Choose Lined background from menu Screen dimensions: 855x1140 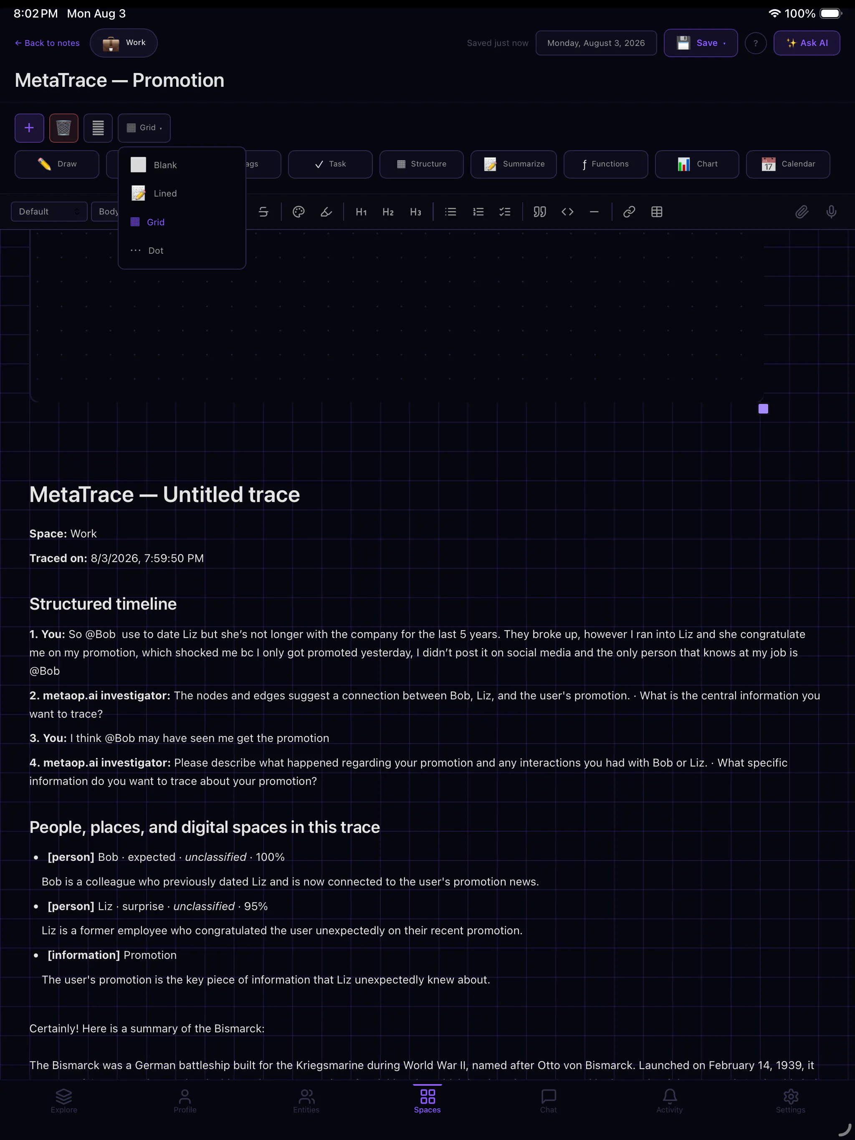pos(182,194)
